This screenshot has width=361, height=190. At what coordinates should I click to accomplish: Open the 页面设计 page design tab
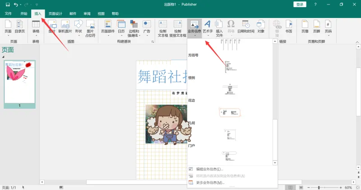(55, 13)
